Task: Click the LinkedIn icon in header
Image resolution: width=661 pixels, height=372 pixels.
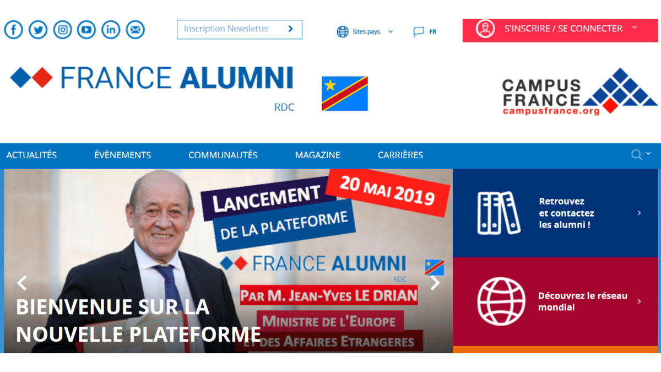Action: [111, 29]
